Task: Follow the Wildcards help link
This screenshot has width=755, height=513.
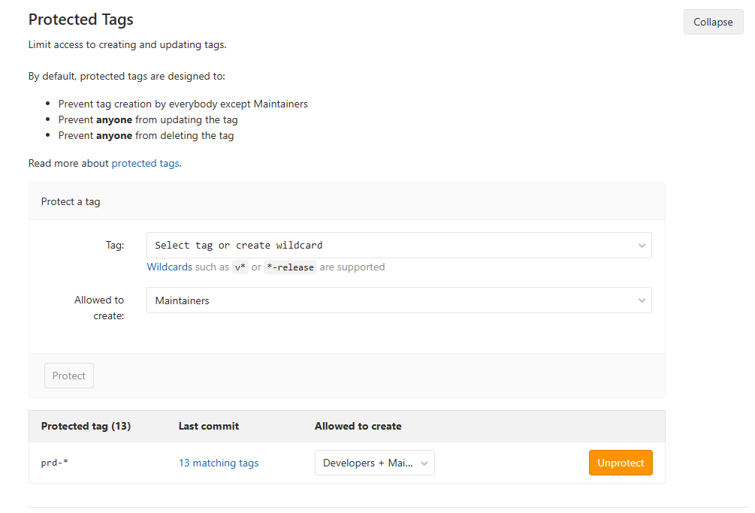Action: click(x=169, y=267)
